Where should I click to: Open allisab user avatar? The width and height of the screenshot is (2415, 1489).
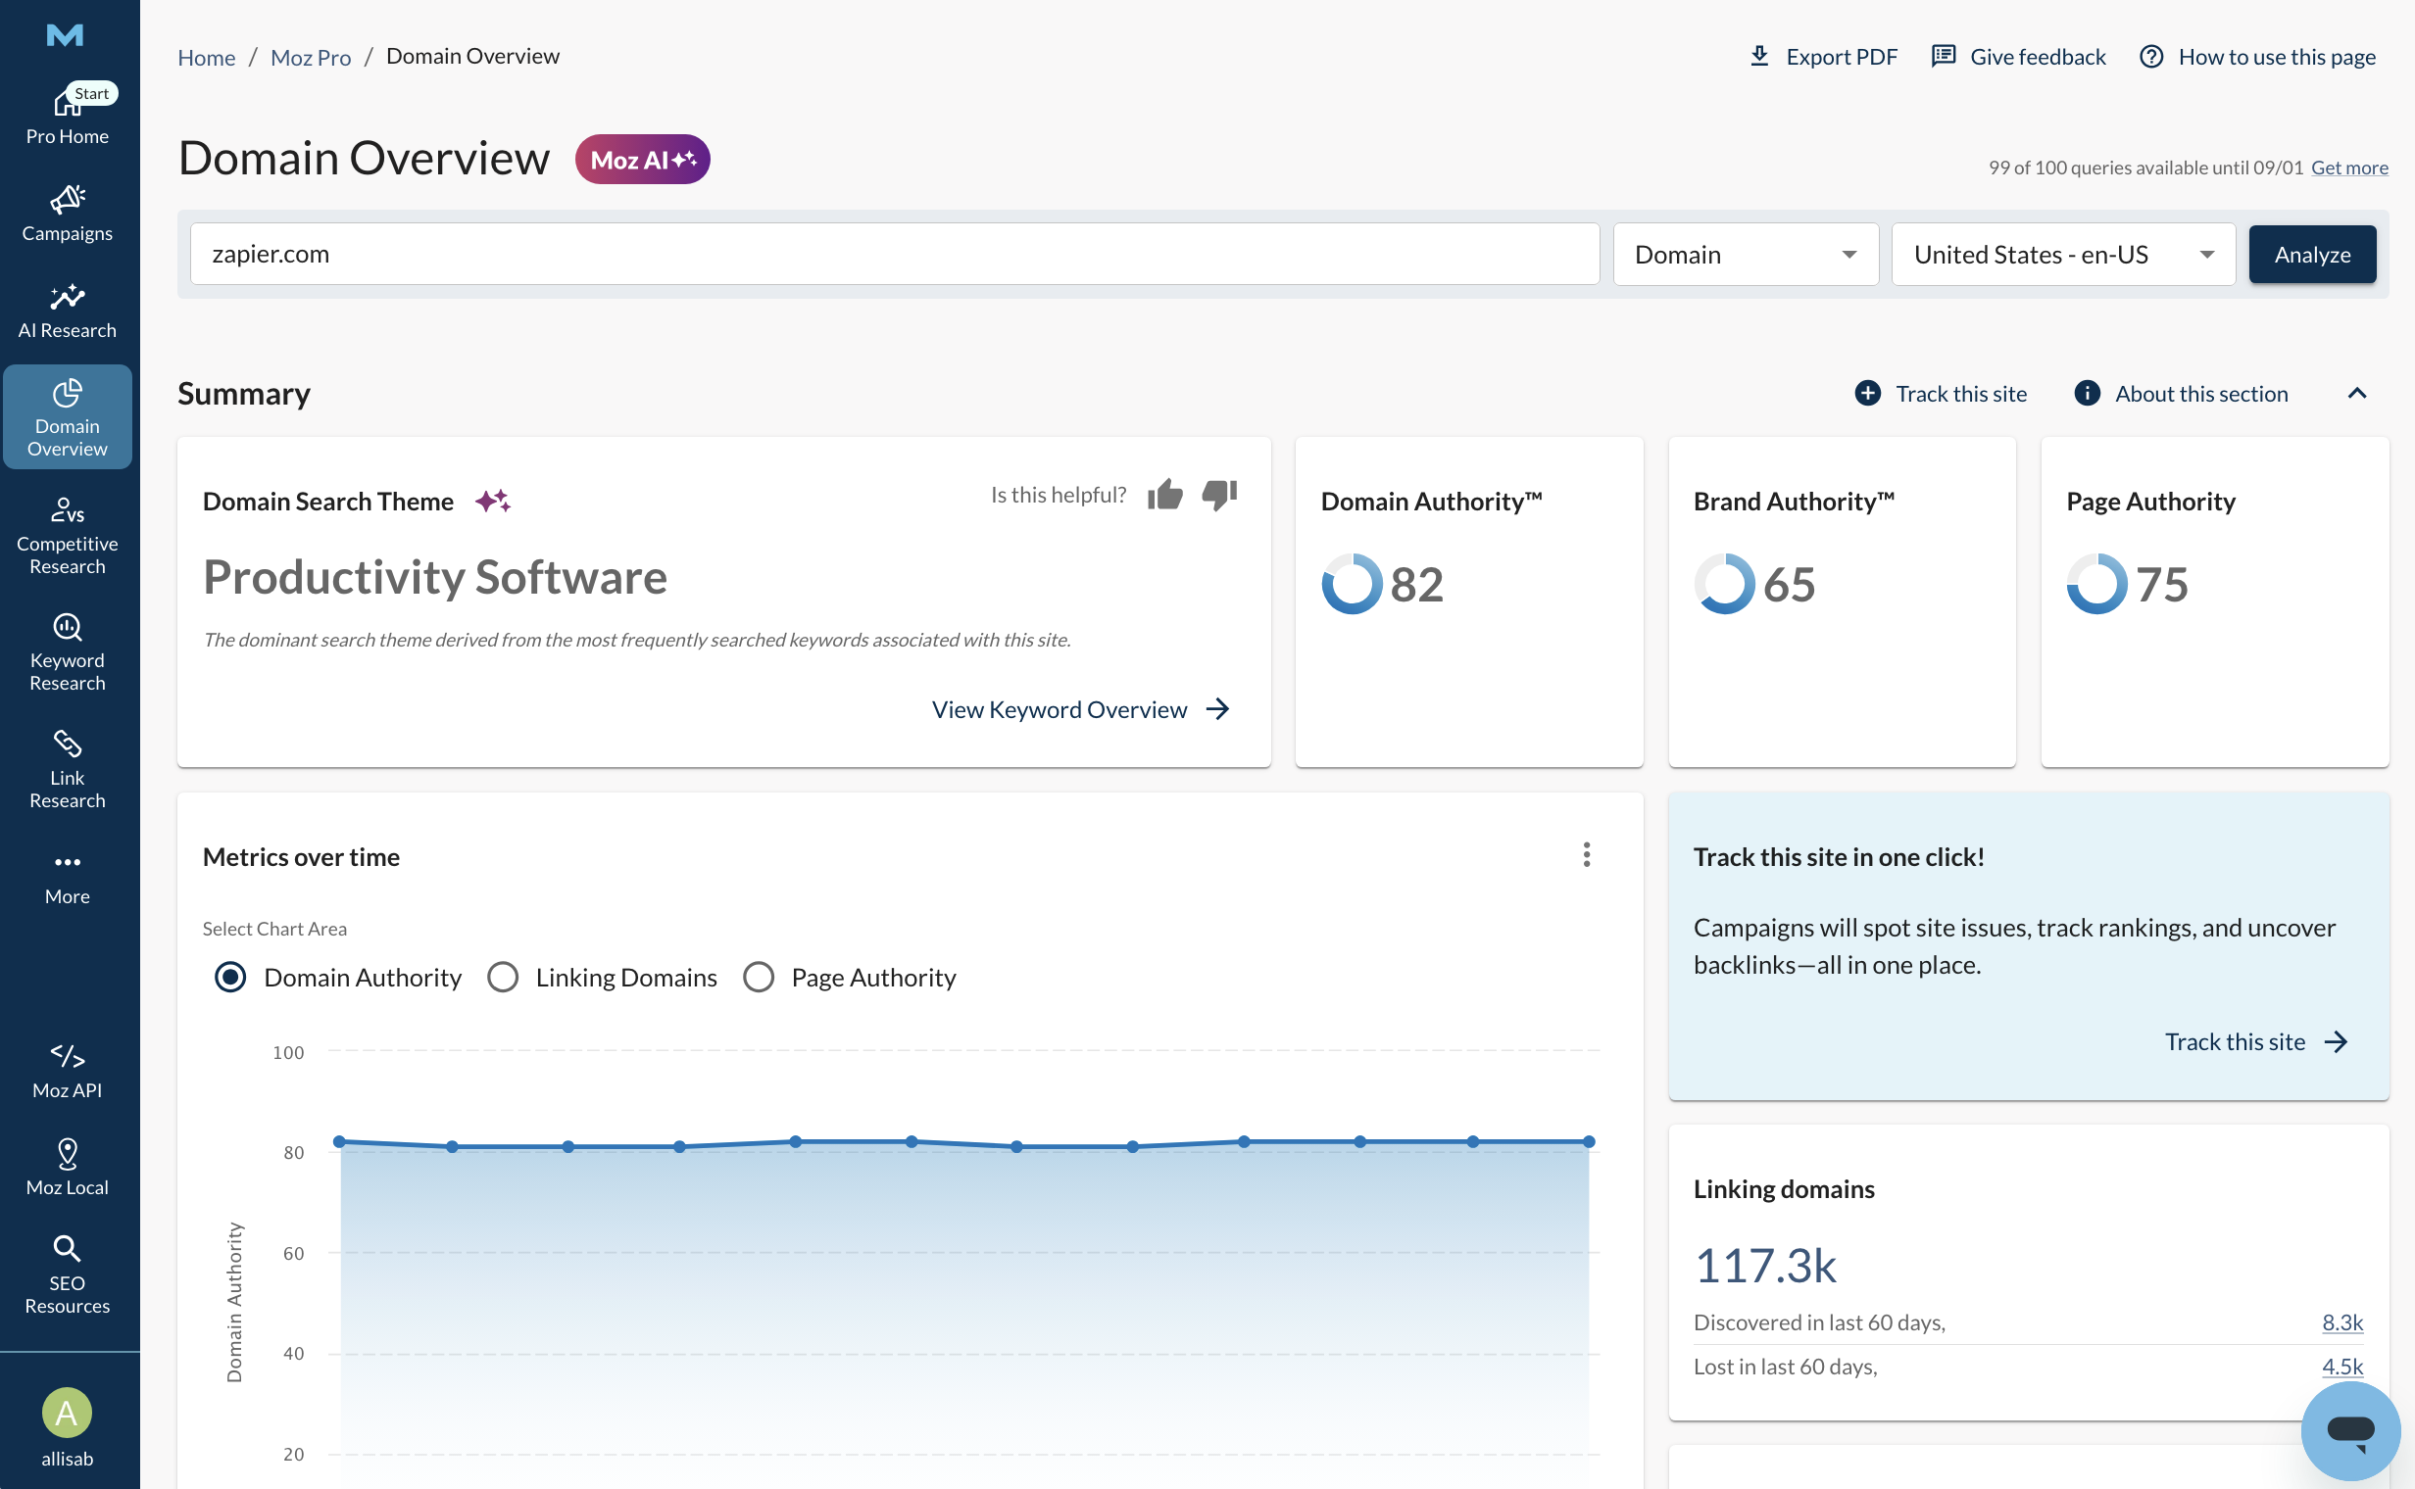point(67,1414)
